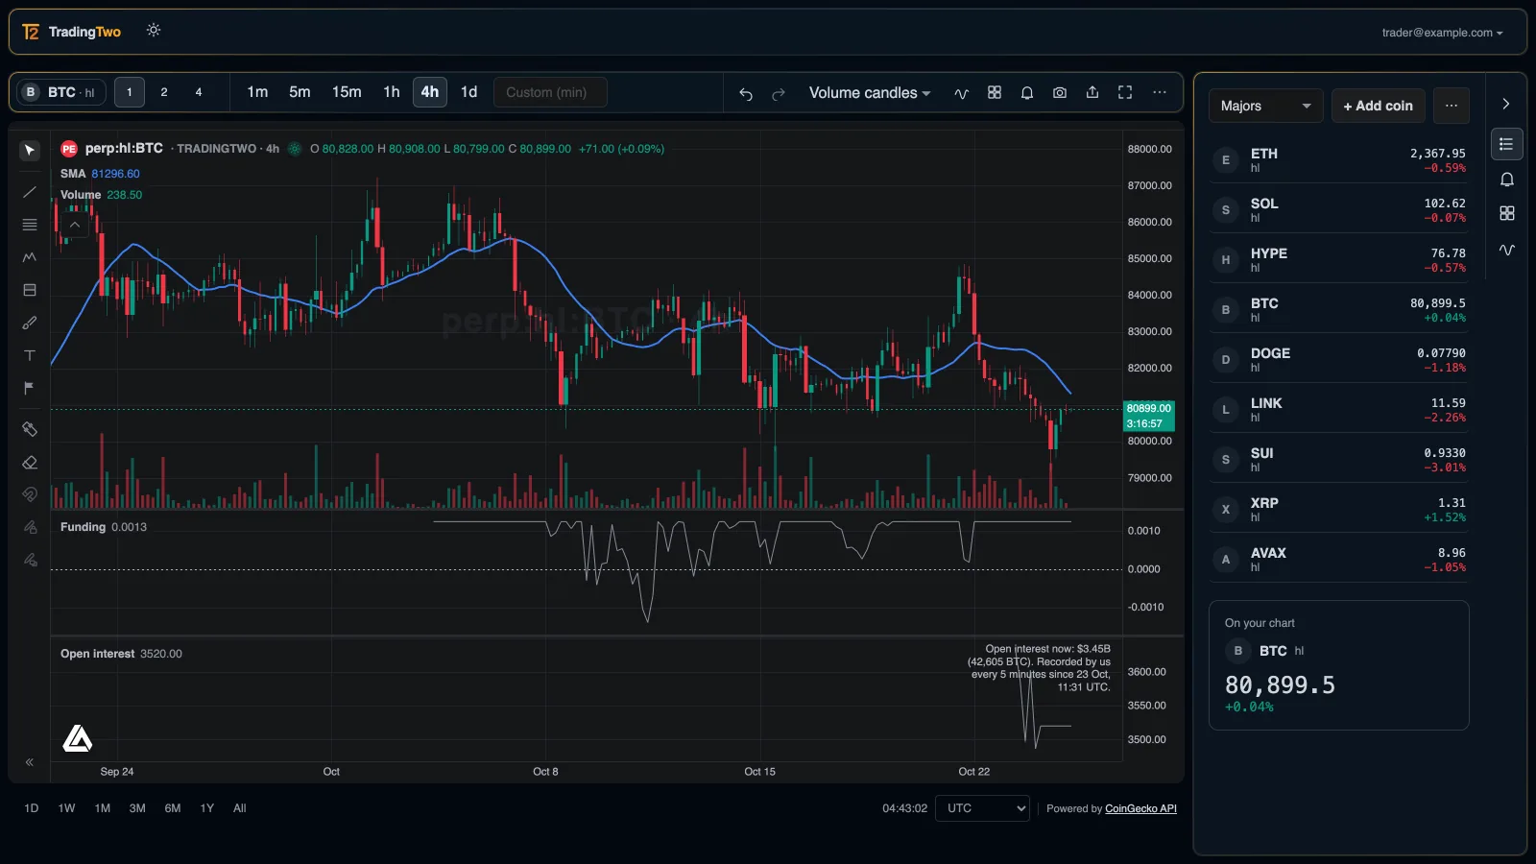The width and height of the screenshot is (1536, 864).
Task: Click the undo arrow icon
Action: [746, 93]
